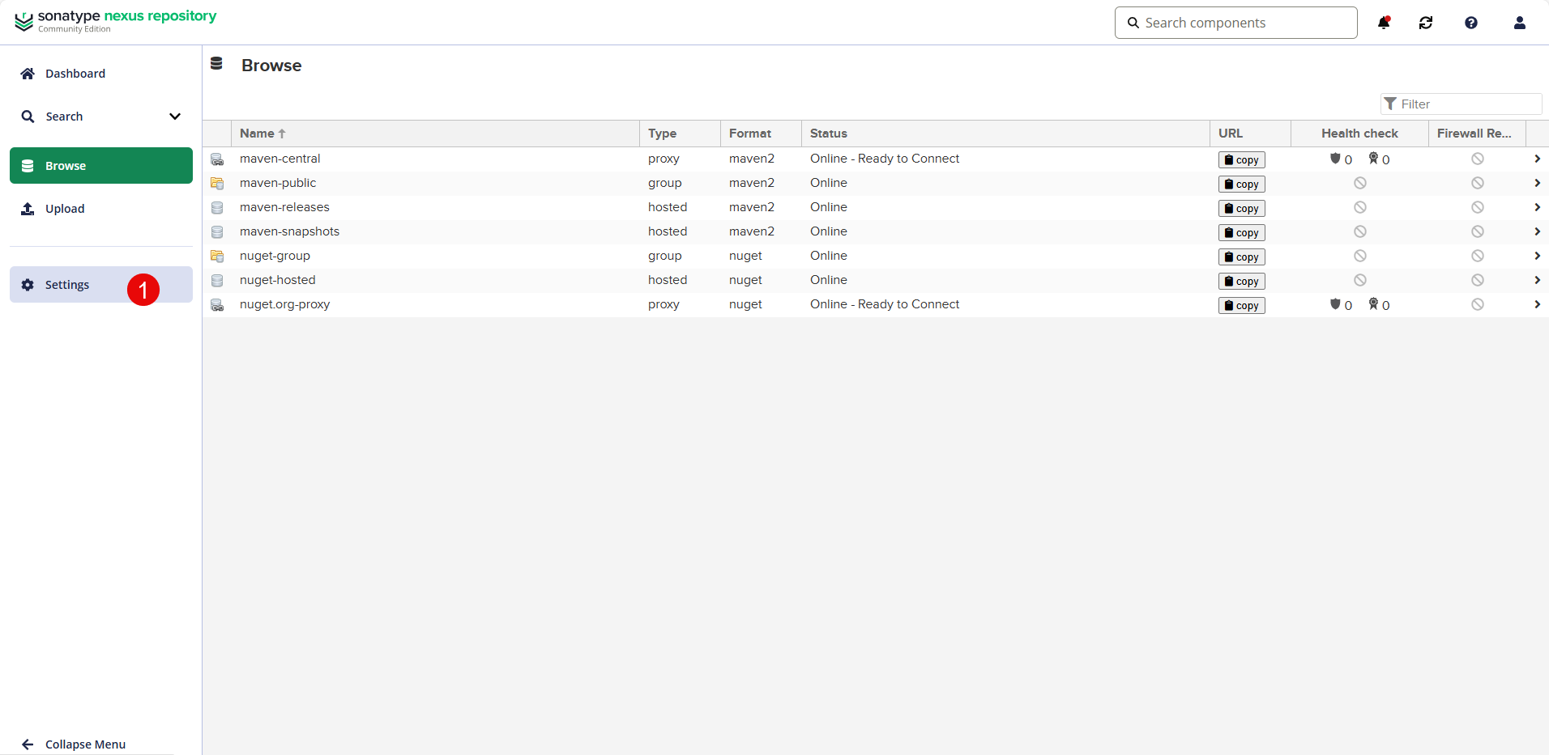
Task: Open maven-public row with right chevron
Action: (x=1537, y=184)
